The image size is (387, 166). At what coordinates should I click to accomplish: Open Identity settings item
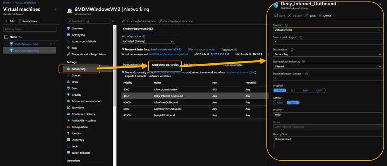click(76, 133)
